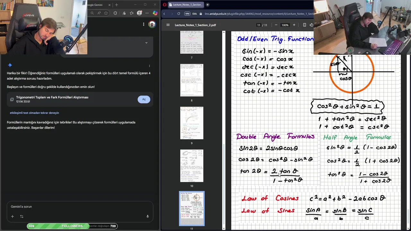
Task: Click 'etkileşimli test olmadan tekrar deneyin' link
Action: [34, 113]
